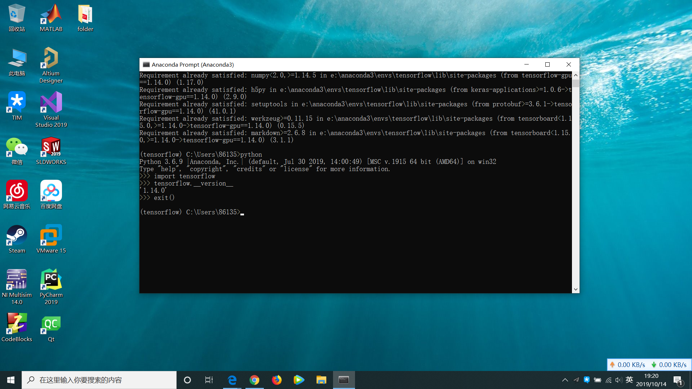Open File Explorer on the taskbar
The width and height of the screenshot is (692, 389).
tap(321, 380)
